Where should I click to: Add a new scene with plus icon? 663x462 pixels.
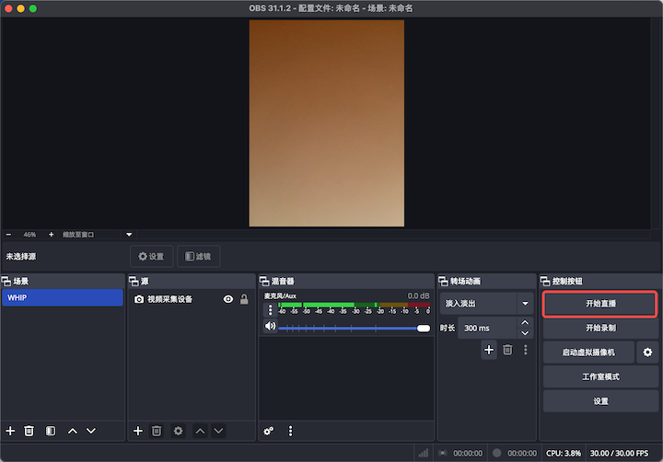pyautogui.click(x=10, y=431)
